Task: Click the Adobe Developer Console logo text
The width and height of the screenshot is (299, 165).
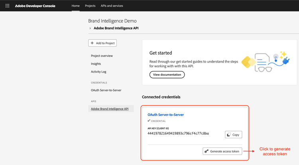Action: (x=35, y=6)
